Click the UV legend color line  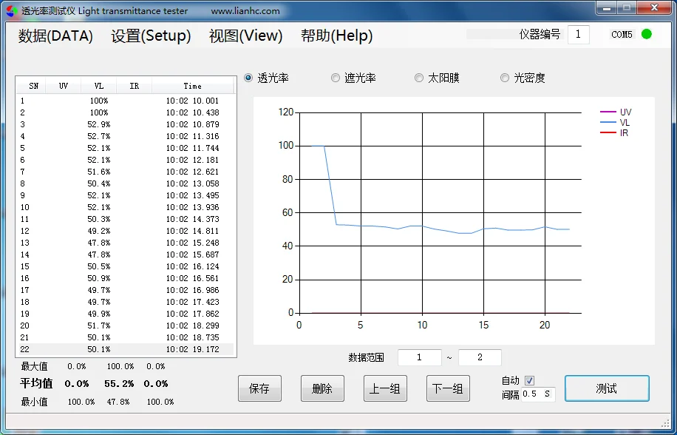608,112
